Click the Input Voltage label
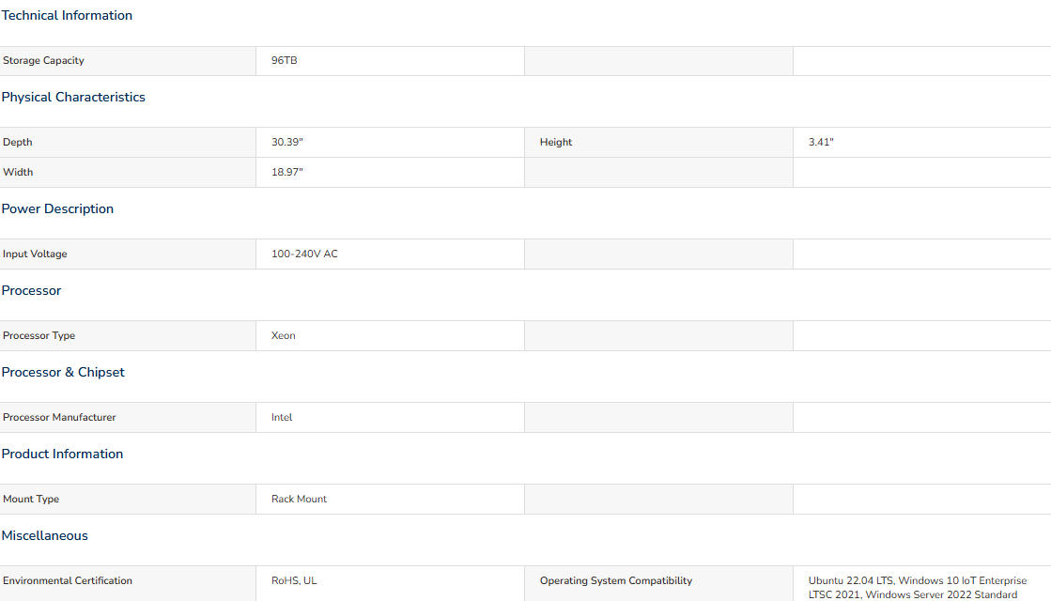Image resolution: width=1051 pixels, height=601 pixels. 35,254
